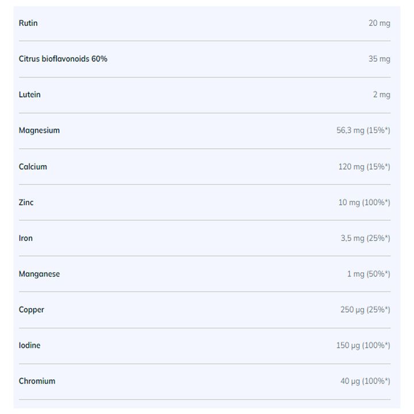Viewport: 414px width, 414px height.
Task: Click the Iron ingredient label
Action: point(26,238)
